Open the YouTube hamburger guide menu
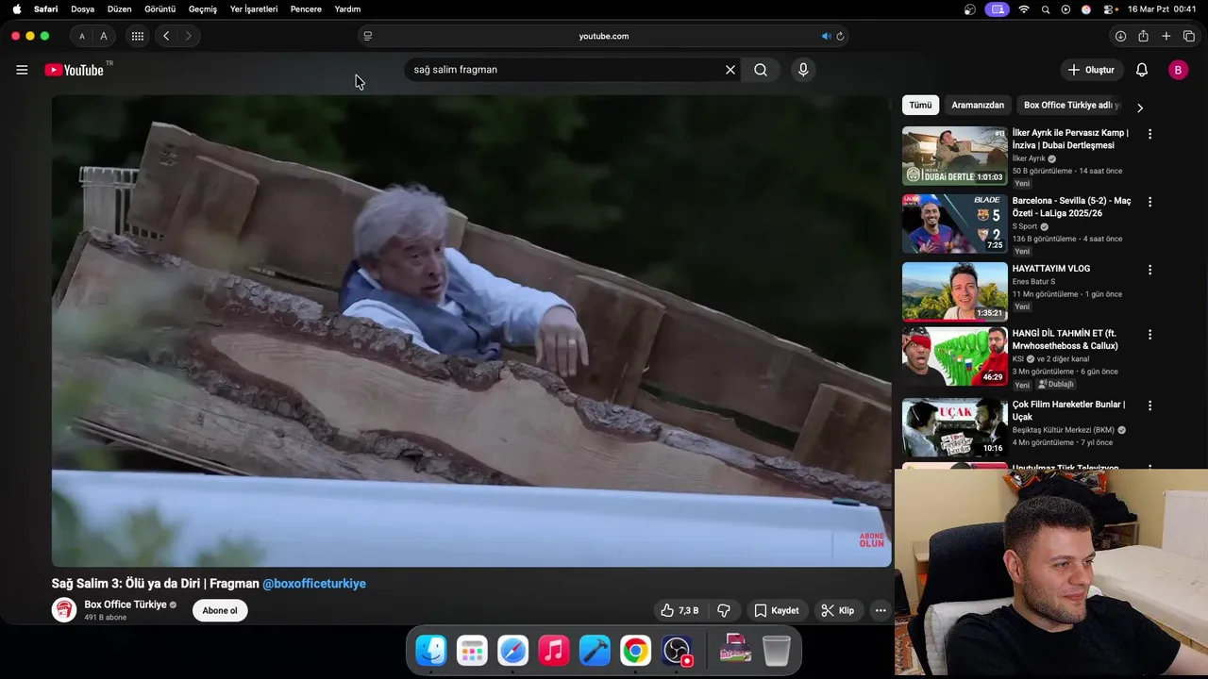The height and width of the screenshot is (679, 1208). [x=22, y=70]
